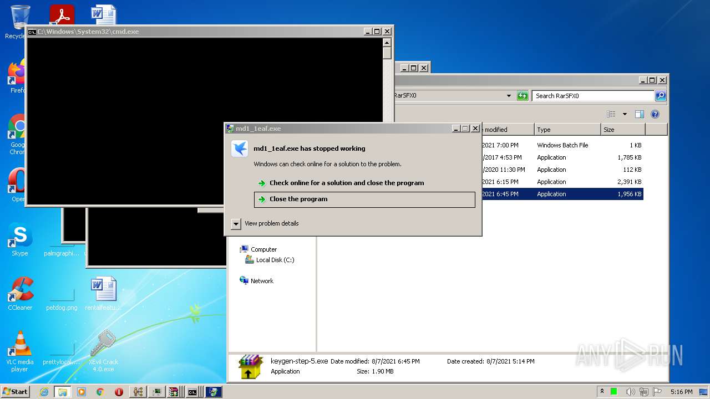Open Chrome from the taskbar
710x399 pixels.
(100, 392)
